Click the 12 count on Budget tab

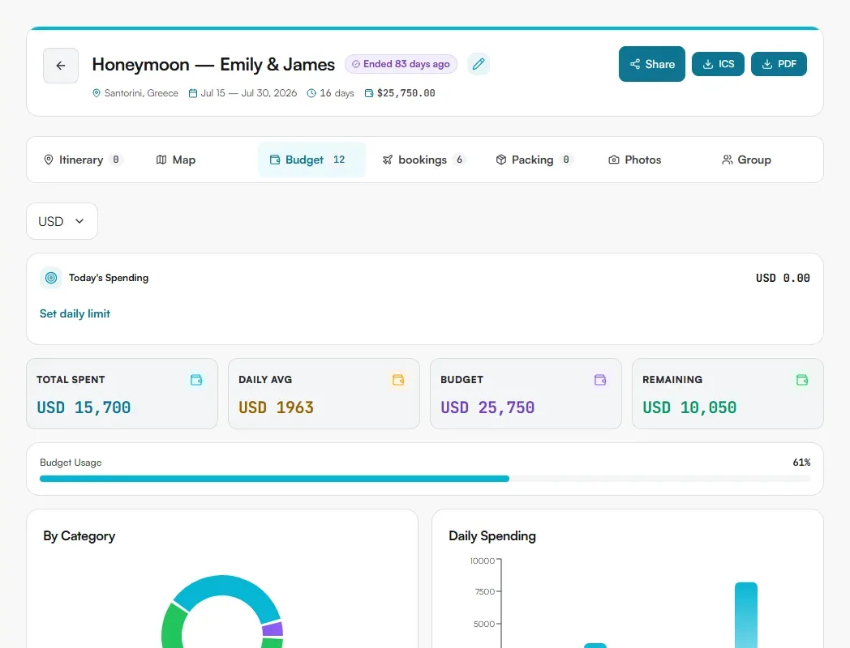[x=339, y=160]
